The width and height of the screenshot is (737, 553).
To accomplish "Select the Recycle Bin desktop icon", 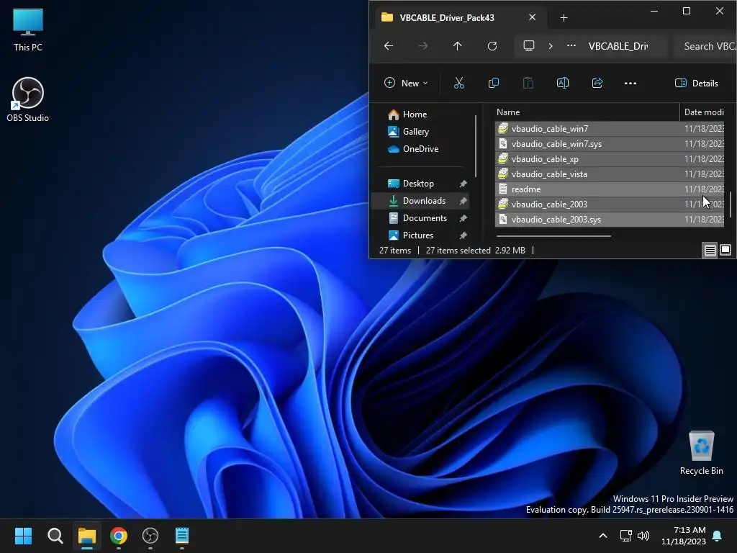I will point(701,453).
